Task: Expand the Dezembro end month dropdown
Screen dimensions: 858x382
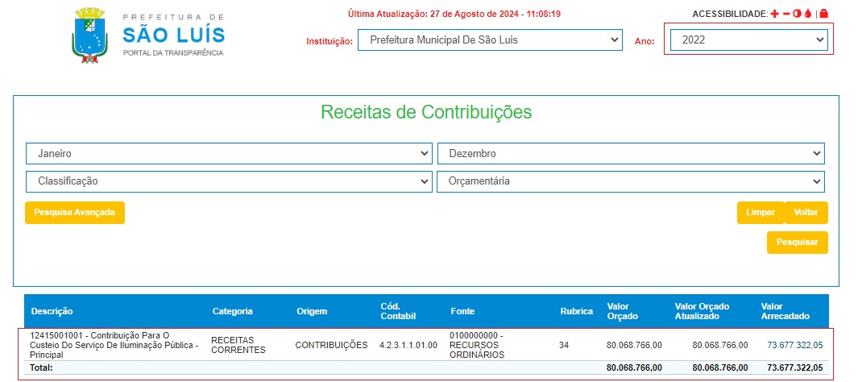Action: click(631, 153)
